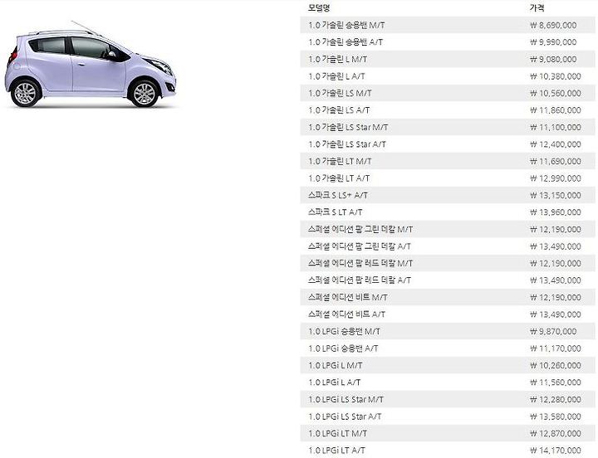Viewport: 598px width, 458px height.
Task: Select the 1.0 LPGi LS Star A/T model name
Action: [345, 417]
